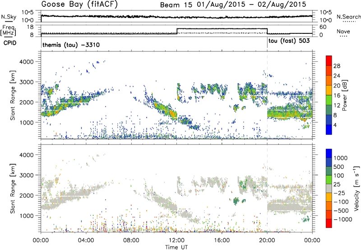Screen dimensions: 361x250
Task: Click the 4000 km tick of power panel
Action: tap(26, 62)
